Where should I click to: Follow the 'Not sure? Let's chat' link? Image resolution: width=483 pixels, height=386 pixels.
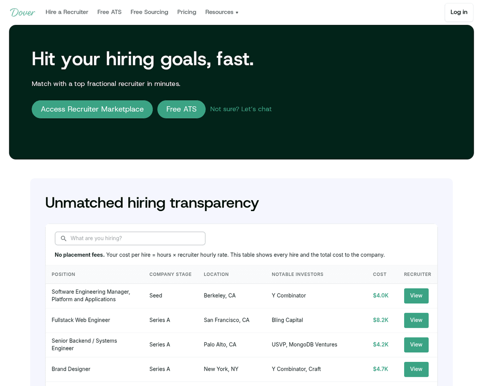tap(241, 109)
